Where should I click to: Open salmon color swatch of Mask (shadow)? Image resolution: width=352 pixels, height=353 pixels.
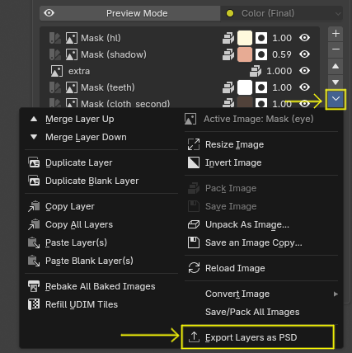point(245,54)
